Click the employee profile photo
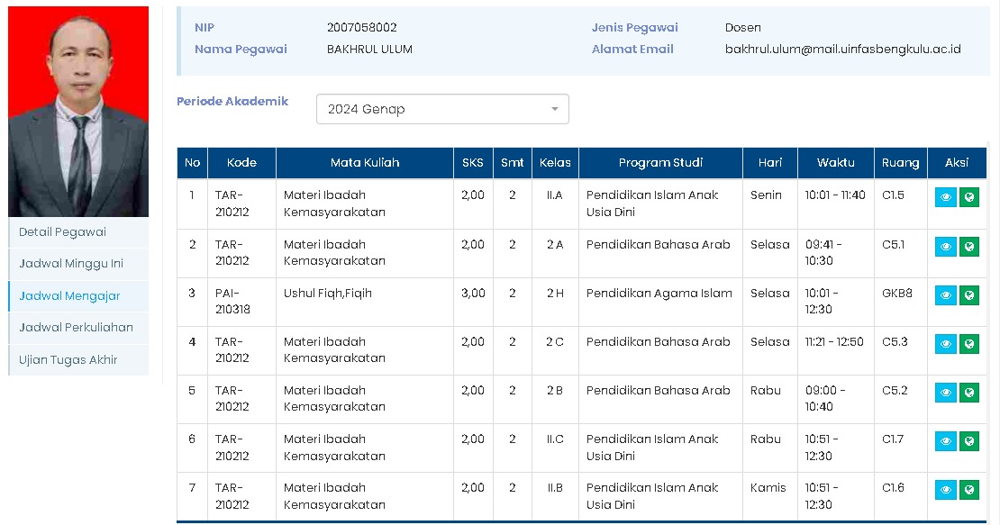 [78, 111]
